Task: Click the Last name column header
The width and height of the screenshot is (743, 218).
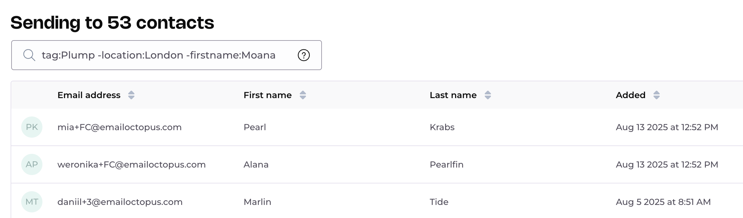Action: pos(453,95)
